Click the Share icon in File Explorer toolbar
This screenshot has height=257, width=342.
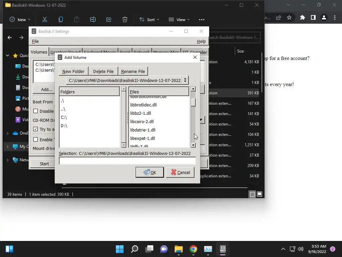(x=109, y=19)
